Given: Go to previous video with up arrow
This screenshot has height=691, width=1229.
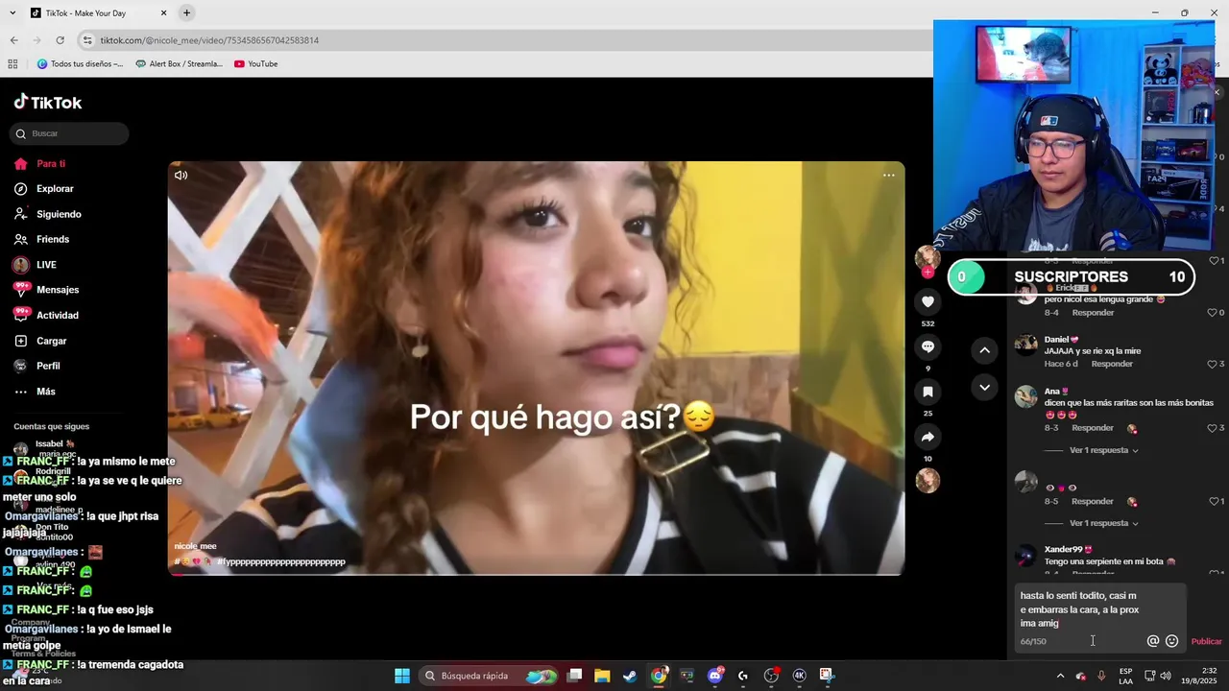Looking at the screenshot, I should point(984,350).
